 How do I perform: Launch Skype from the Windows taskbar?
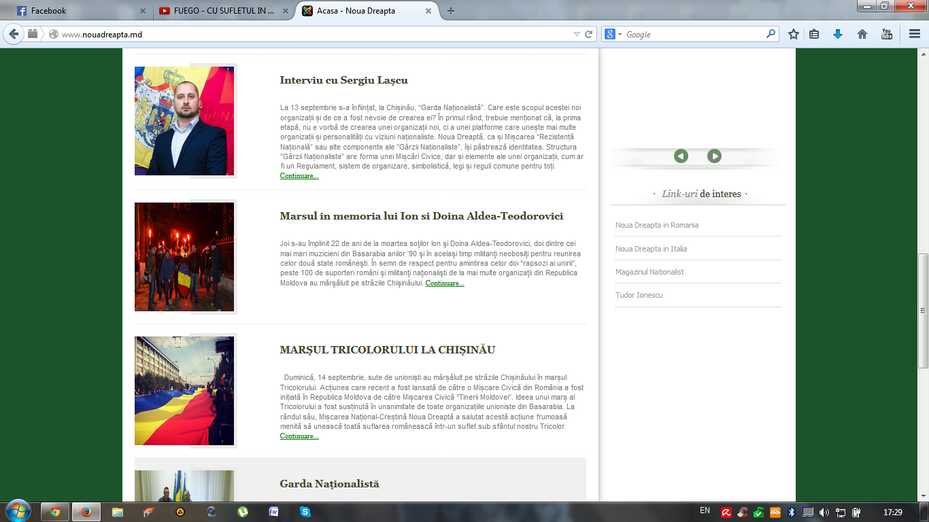tap(305, 512)
